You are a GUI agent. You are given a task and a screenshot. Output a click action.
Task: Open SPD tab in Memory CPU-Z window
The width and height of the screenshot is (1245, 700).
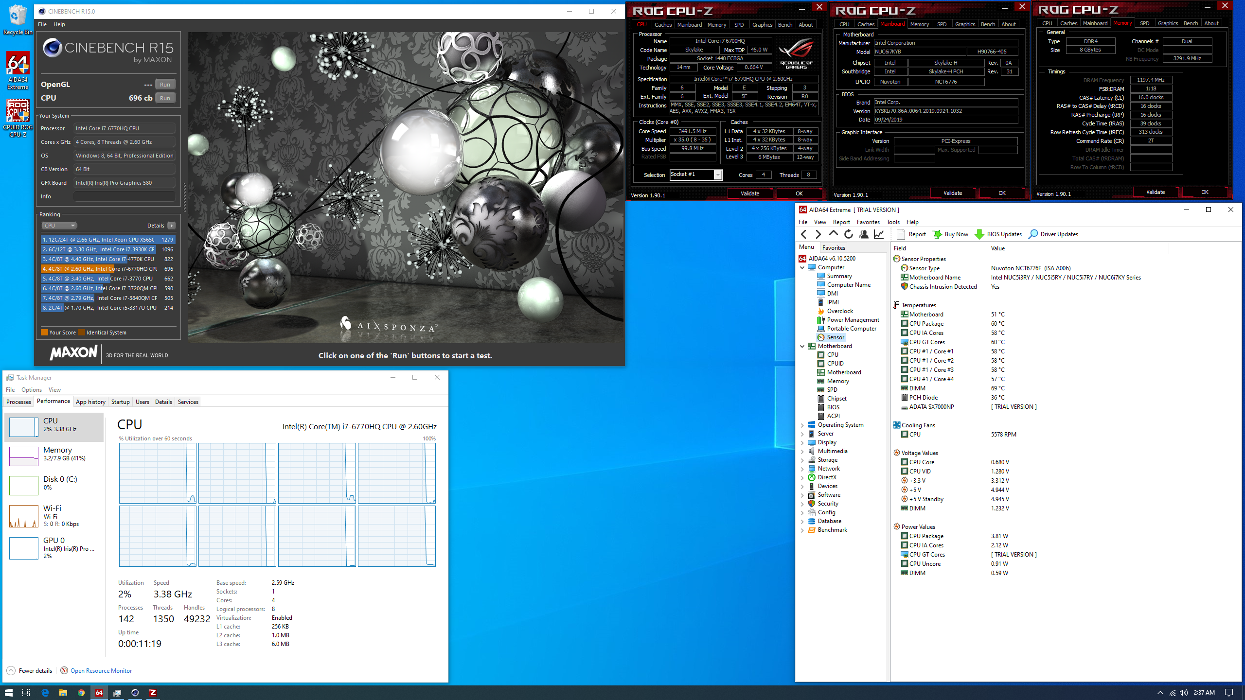pyautogui.click(x=1144, y=23)
